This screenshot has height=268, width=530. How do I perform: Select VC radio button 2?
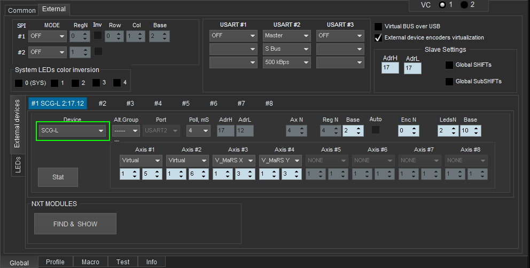click(464, 5)
